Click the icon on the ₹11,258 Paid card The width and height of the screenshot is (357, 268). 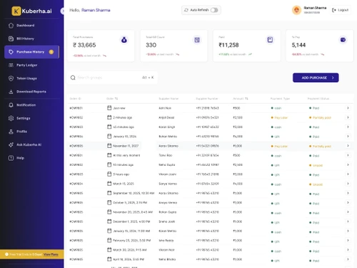click(x=270, y=40)
